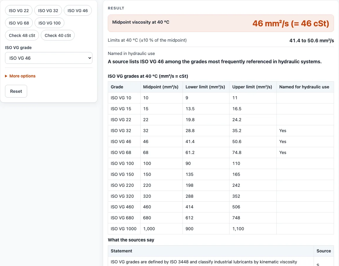Click the Reset button

click(16, 91)
